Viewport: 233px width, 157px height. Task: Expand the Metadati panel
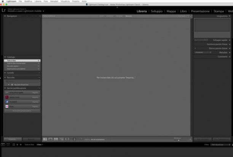[230, 52]
